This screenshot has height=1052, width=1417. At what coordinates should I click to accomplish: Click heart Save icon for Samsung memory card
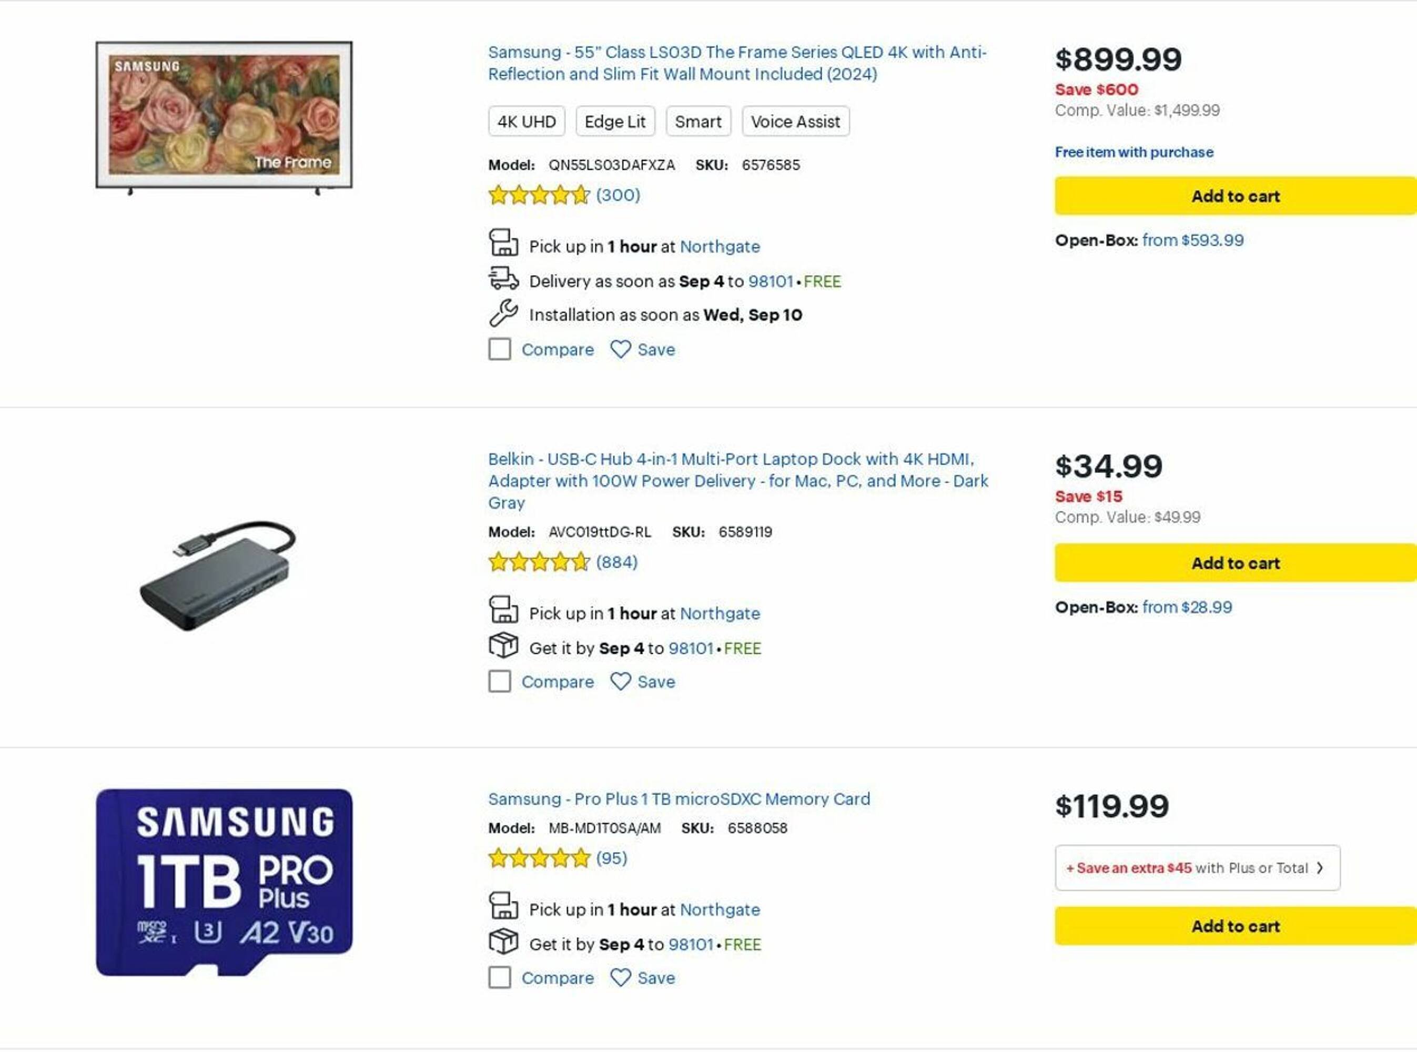620,977
